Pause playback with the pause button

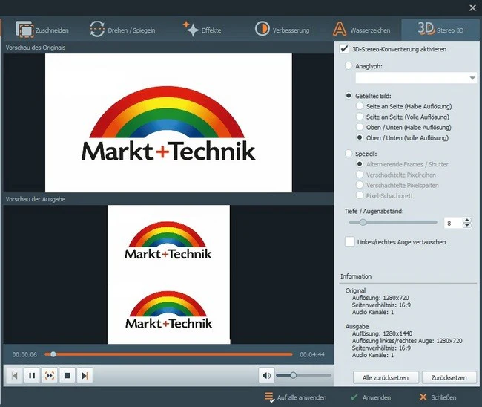[x=32, y=375]
